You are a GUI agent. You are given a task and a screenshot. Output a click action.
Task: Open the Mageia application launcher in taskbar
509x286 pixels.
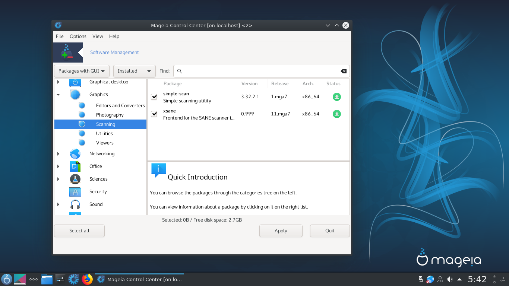(x=7, y=279)
